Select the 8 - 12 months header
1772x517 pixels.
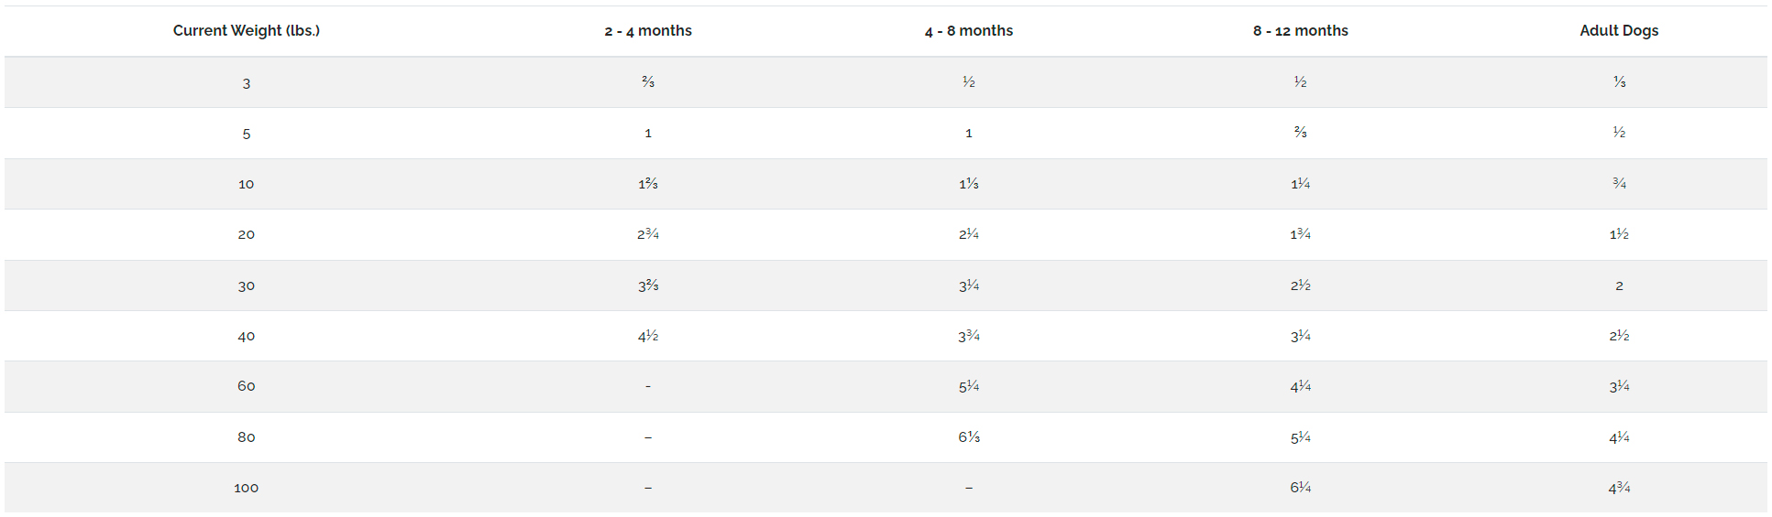1301,30
